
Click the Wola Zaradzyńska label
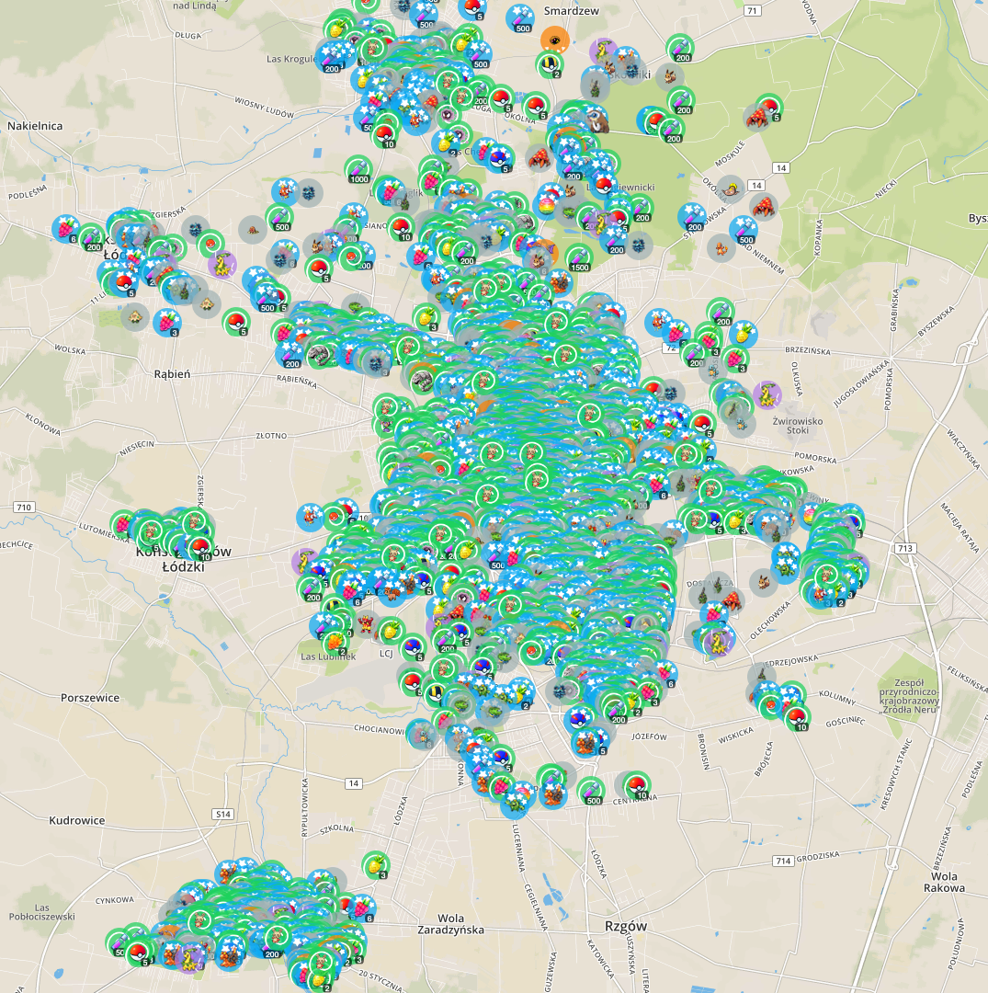pos(450,924)
